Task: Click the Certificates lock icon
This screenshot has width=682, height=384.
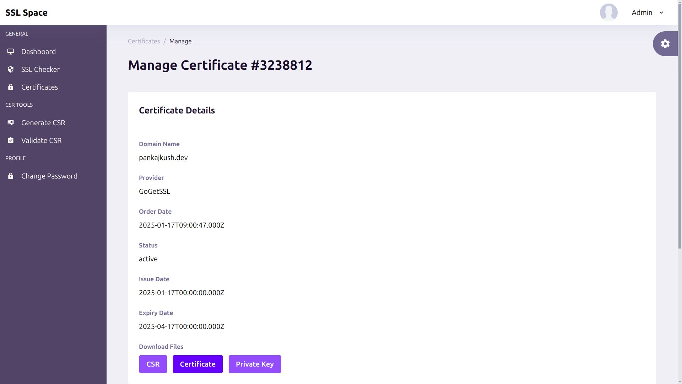Action: click(x=11, y=87)
